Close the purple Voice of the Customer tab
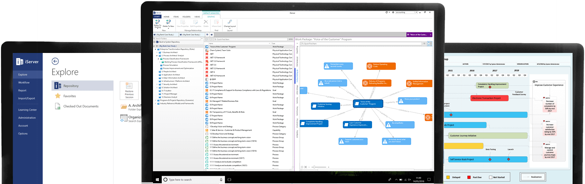585x184 pixels. point(430,35)
